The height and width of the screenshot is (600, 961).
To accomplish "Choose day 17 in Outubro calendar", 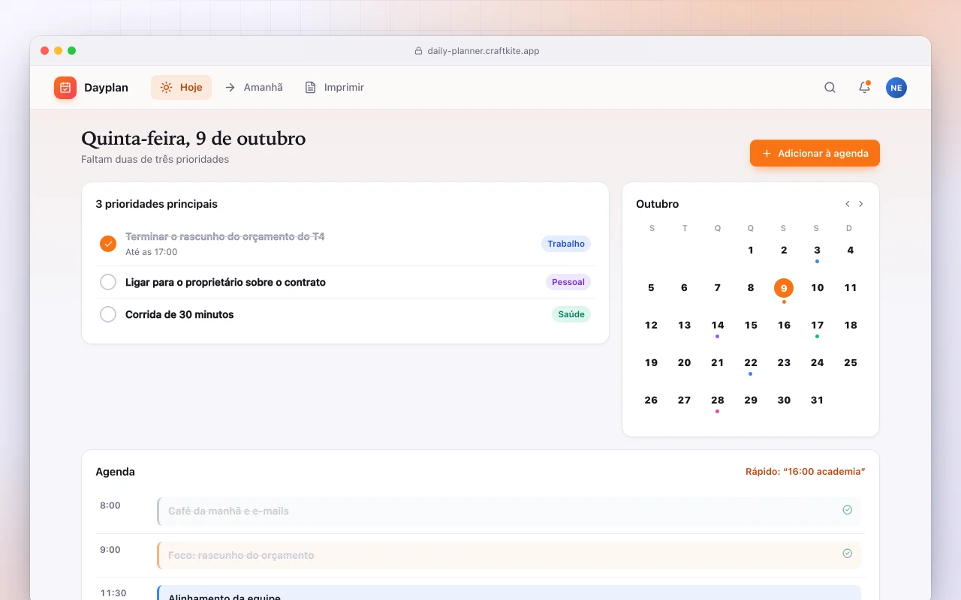I will pos(817,325).
